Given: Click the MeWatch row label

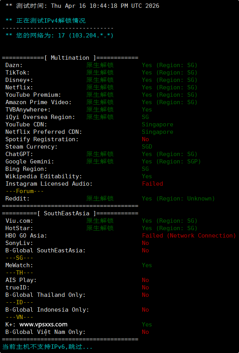Looking at the screenshot, I should coord(19,265).
